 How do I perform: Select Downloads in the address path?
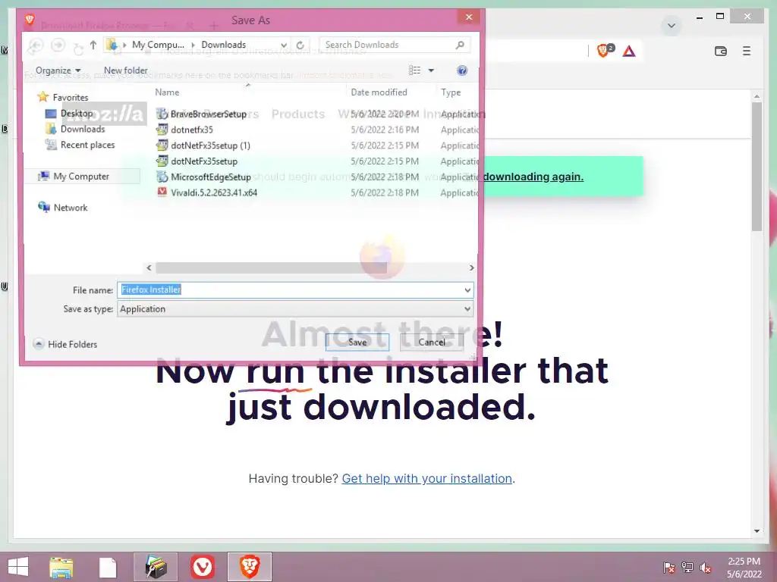point(224,45)
